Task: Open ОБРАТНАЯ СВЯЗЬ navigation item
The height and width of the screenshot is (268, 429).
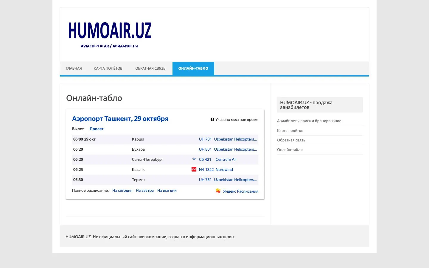Action: coord(150,68)
